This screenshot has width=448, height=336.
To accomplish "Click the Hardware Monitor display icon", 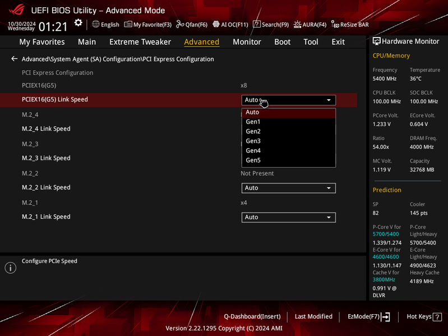I will [x=377, y=41].
